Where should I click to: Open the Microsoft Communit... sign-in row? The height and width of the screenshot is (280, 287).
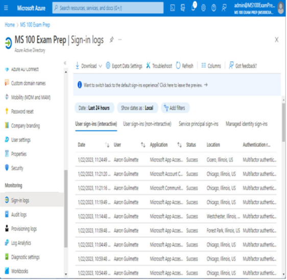tap(176, 188)
